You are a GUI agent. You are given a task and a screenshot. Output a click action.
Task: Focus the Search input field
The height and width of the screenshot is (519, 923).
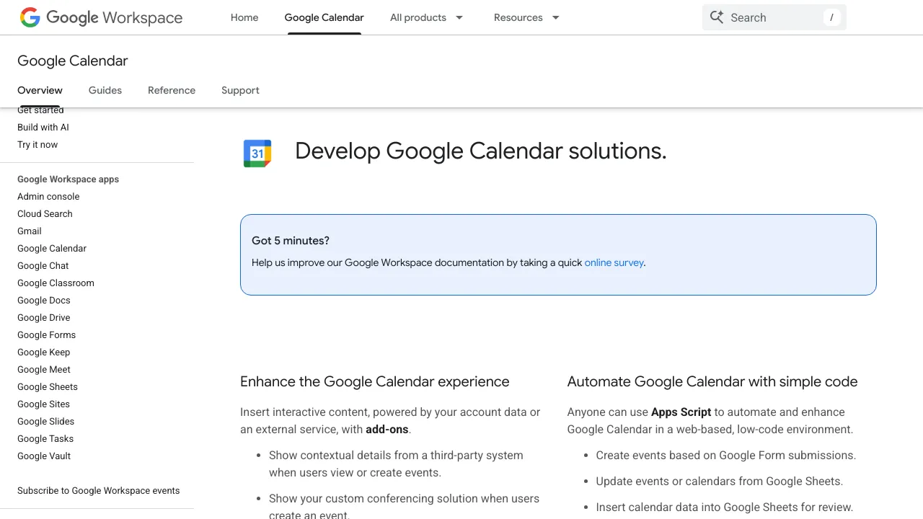774,17
